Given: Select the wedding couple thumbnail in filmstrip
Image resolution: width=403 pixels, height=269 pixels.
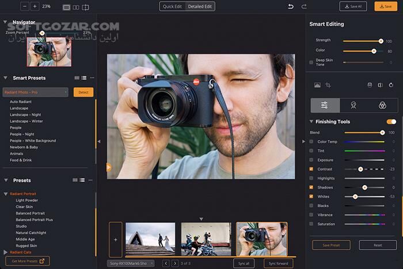Looking at the screenshot, I should tap(150, 239).
